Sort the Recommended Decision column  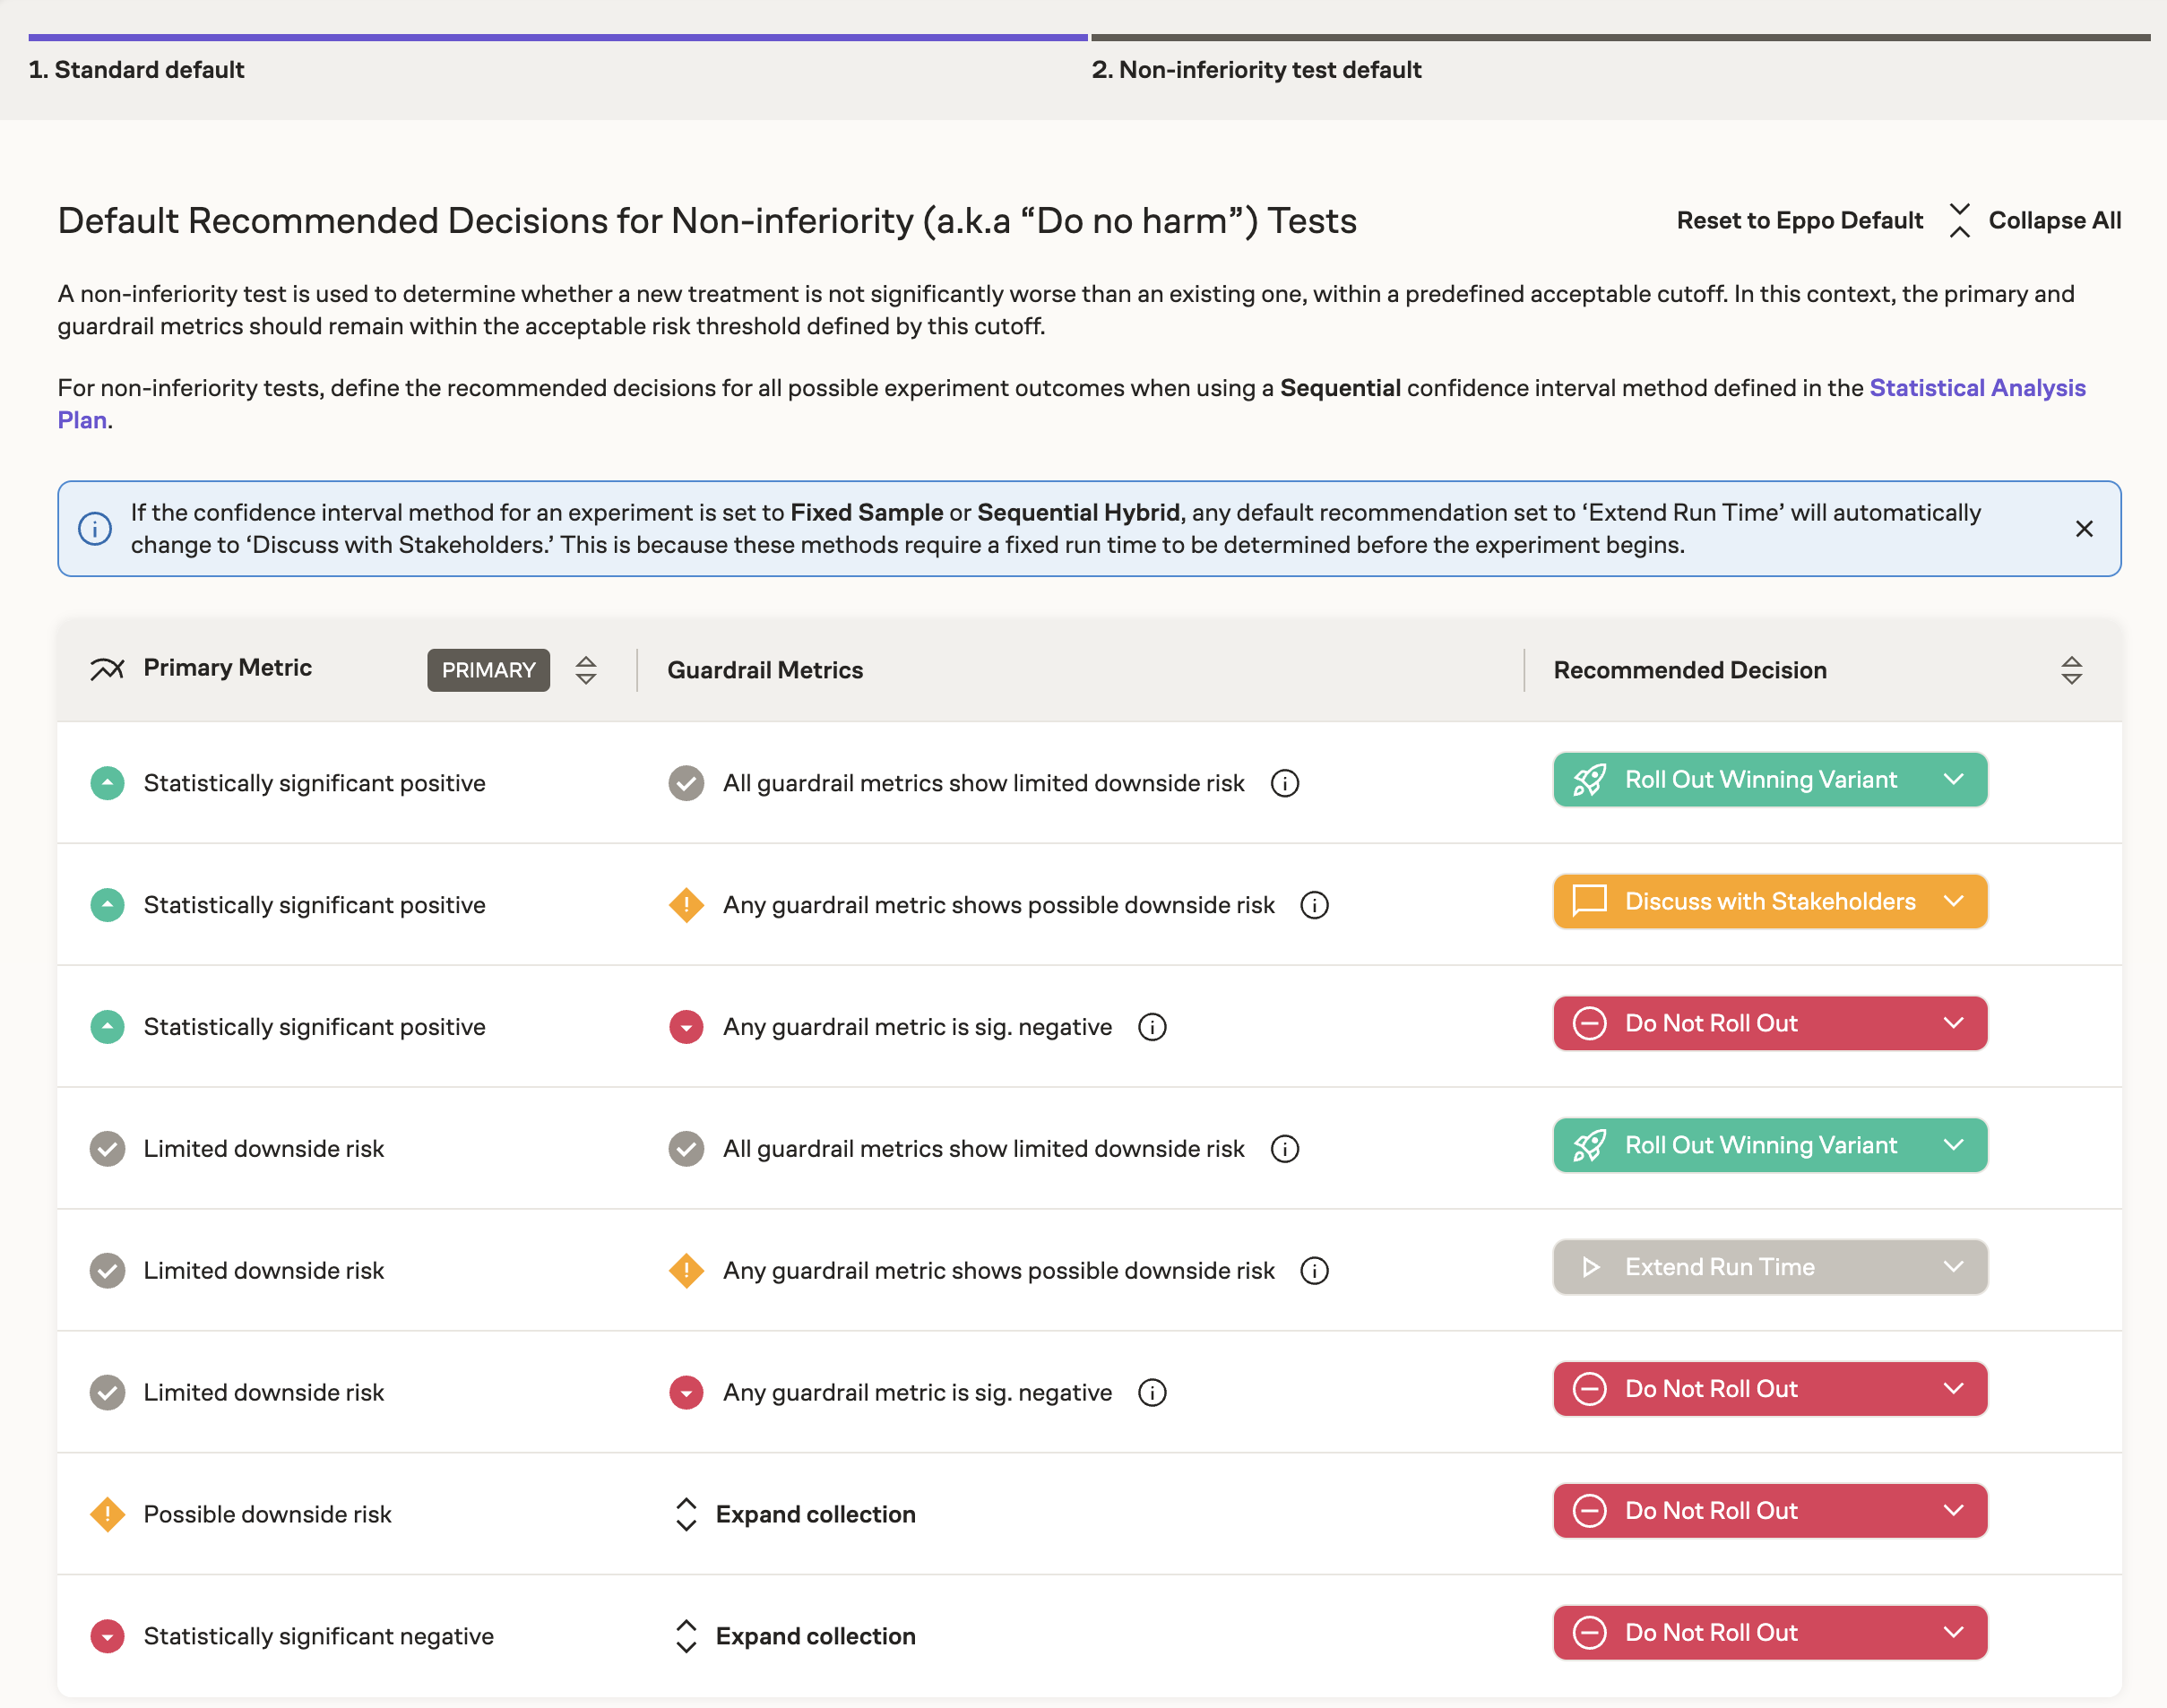tap(2070, 670)
